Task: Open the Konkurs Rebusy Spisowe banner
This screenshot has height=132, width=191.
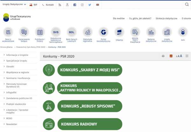Action: click(x=90, y=106)
